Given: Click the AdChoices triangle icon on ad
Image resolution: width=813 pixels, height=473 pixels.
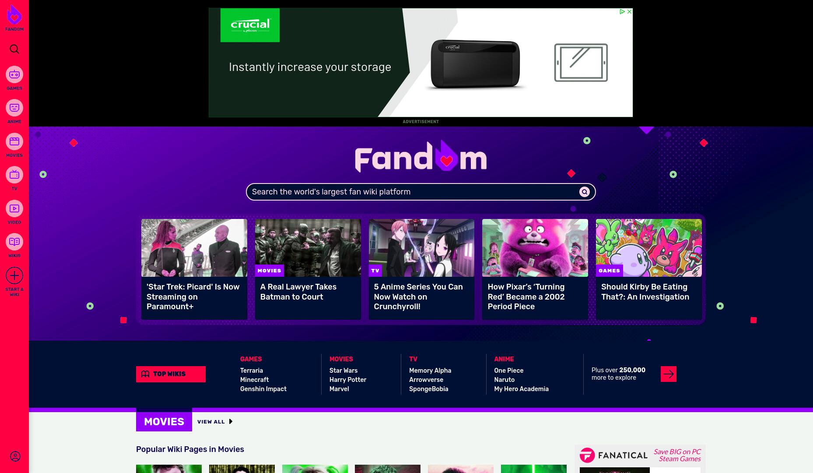Looking at the screenshot, I should pos(622,11).
